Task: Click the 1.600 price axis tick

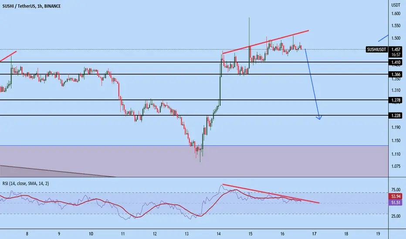Action: (396, 14)
